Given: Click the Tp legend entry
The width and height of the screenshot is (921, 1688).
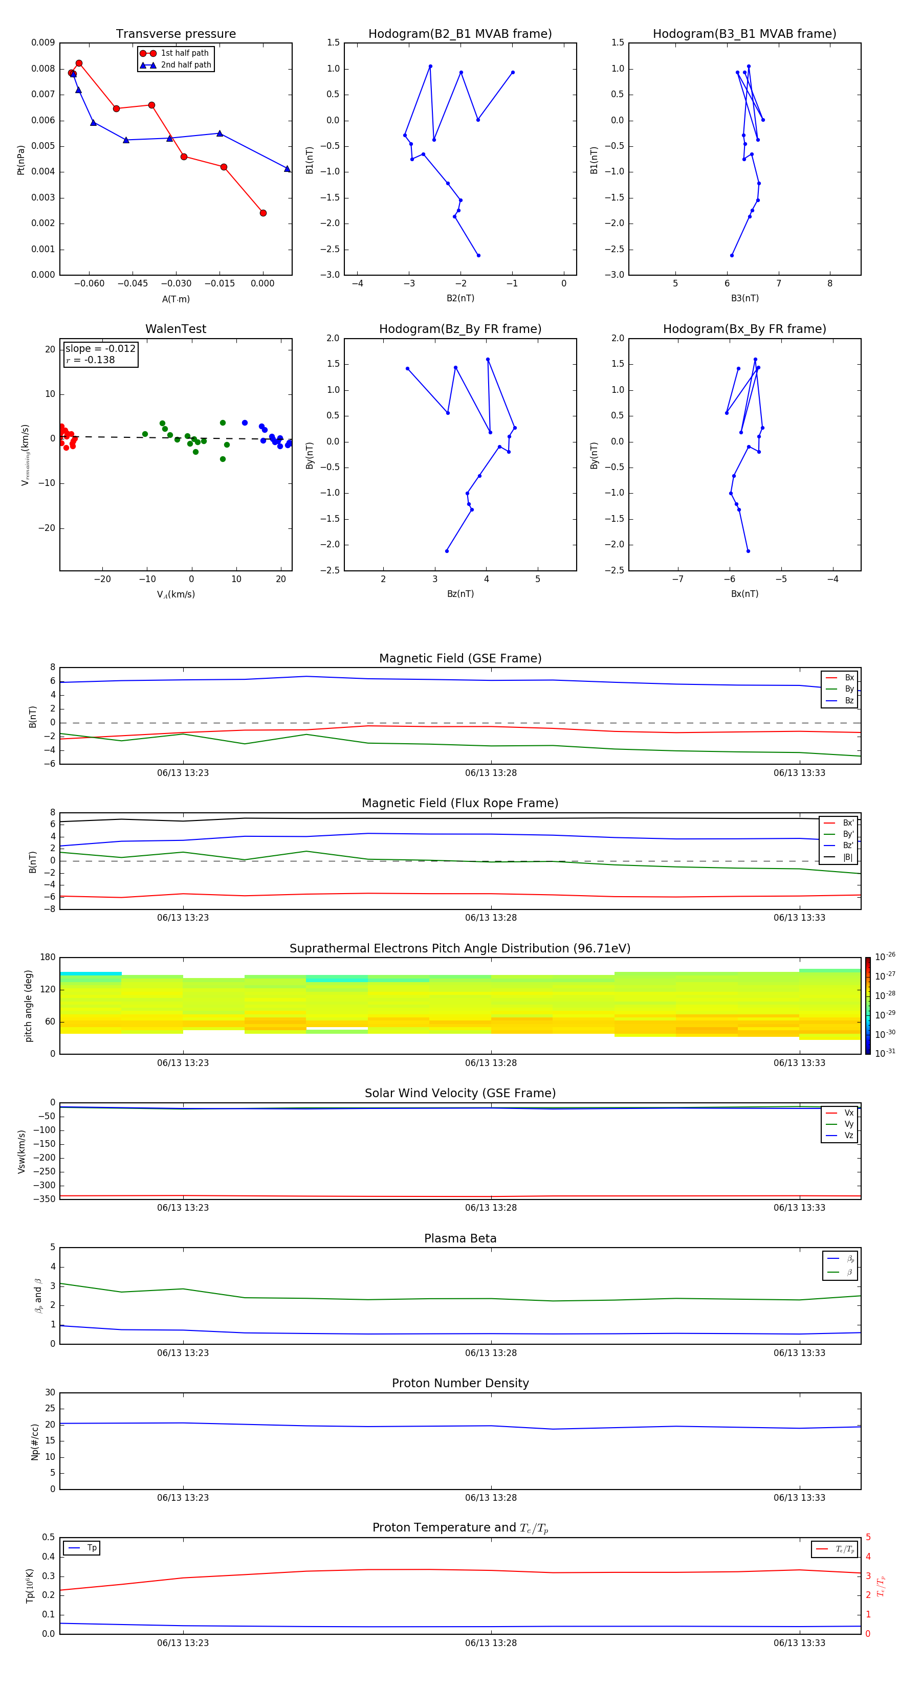Looking at the screenshot, I should pyautogui.click(x=82, y=1548).
